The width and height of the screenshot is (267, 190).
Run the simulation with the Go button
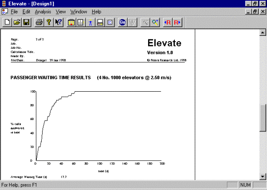point(122,22)
